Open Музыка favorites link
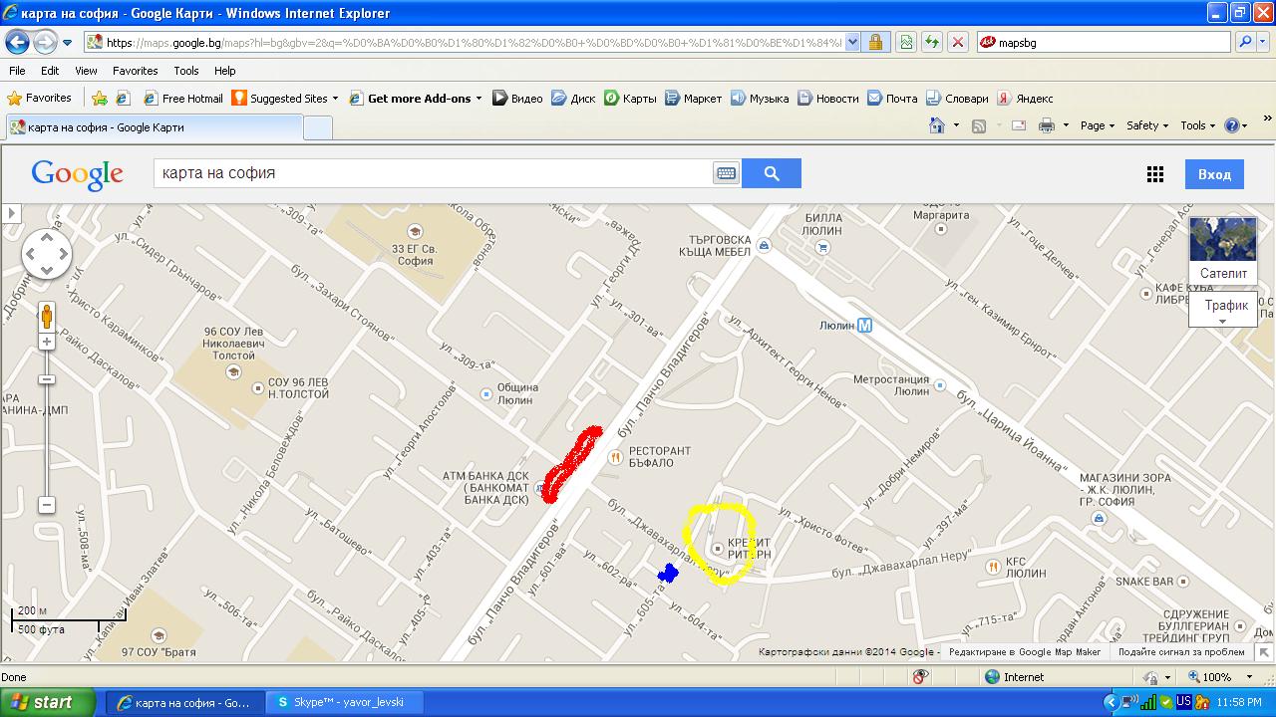Screen dimensions: 1276x717 click(760, 98)
